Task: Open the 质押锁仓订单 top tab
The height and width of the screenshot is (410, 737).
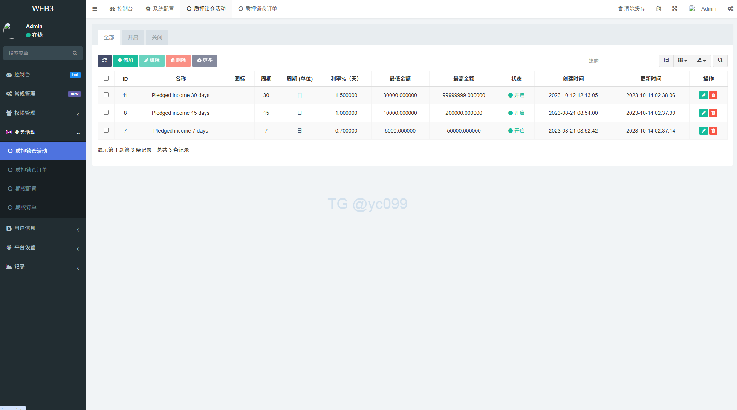Action: click(258, 9)
